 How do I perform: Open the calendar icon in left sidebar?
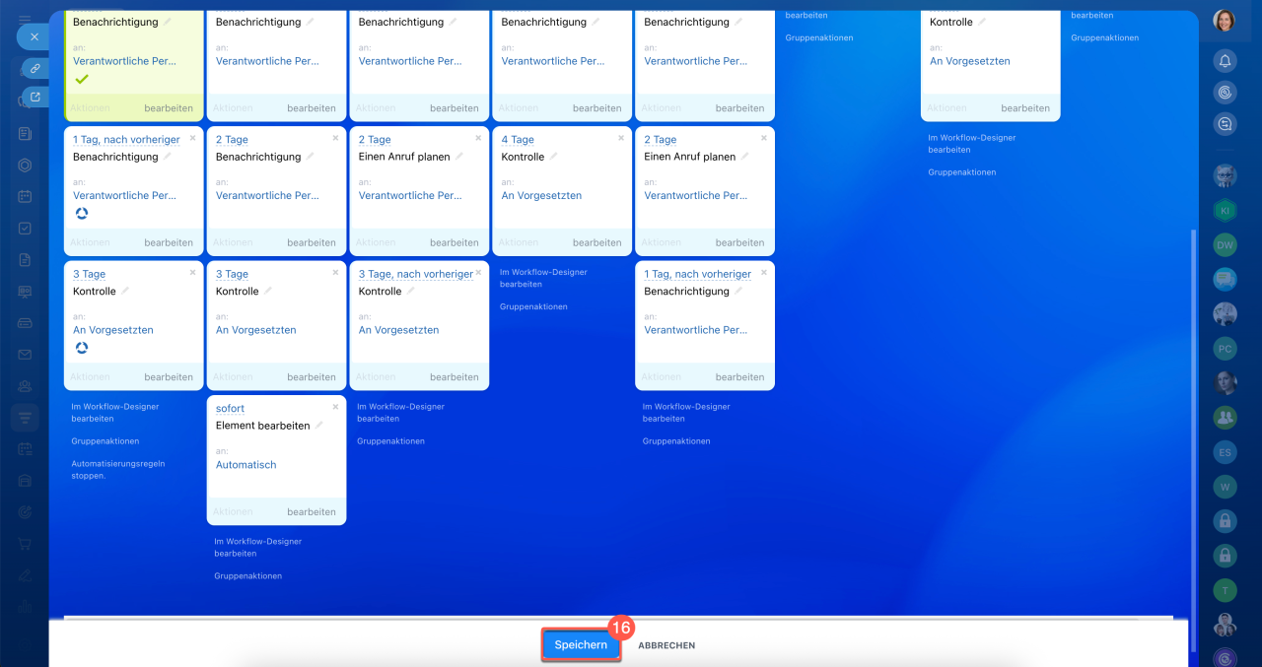click(x=26, y=196)
